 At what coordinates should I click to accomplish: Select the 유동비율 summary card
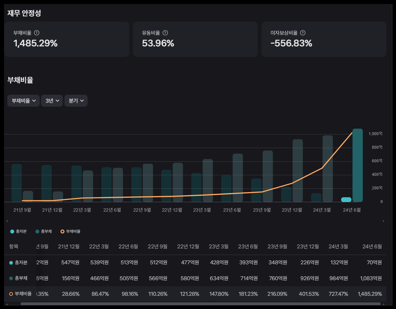195,39
